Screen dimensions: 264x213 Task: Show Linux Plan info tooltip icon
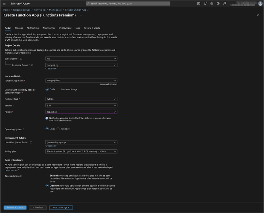pyautogui.click(x=31, y=142)
